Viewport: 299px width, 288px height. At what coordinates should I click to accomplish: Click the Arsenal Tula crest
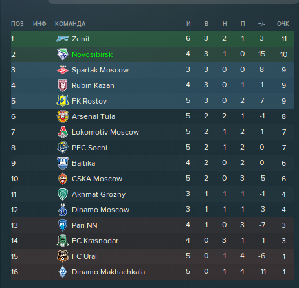tap(63, 116)
